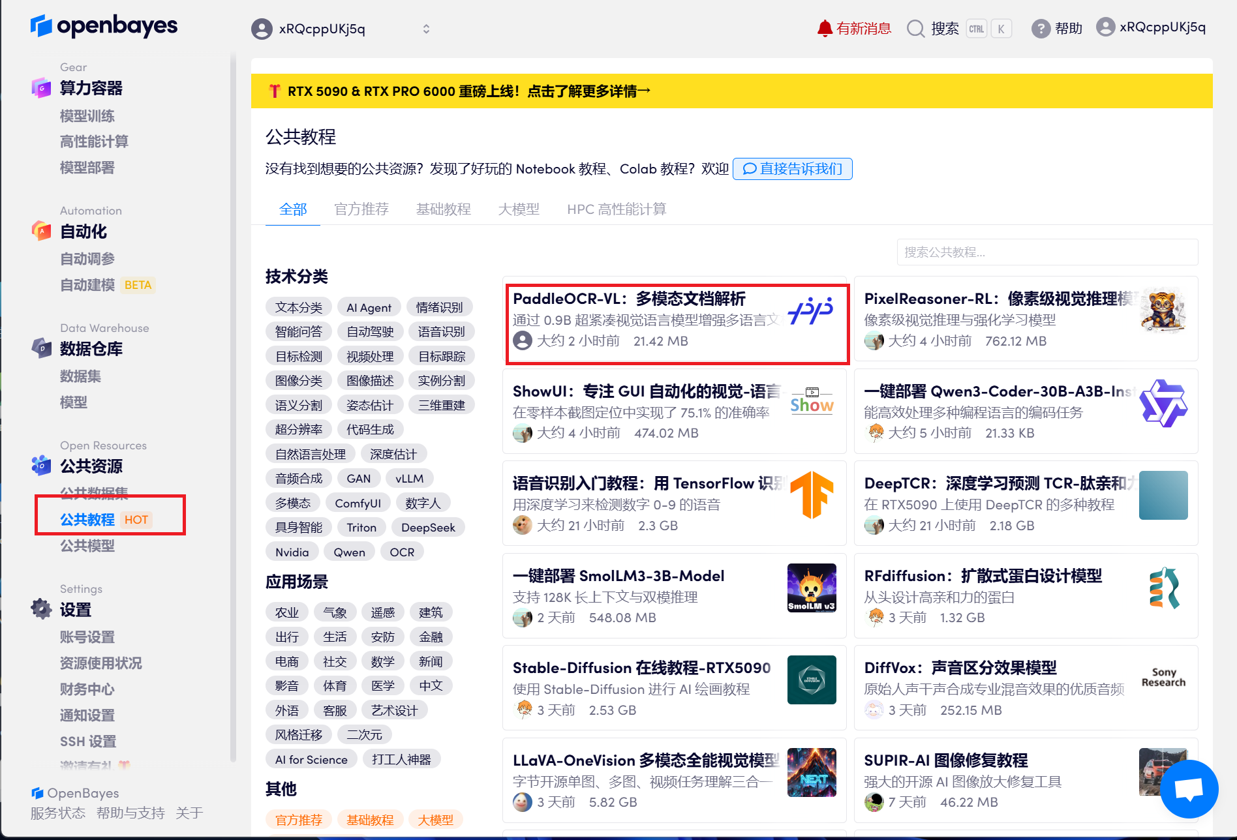
Task: Switch to the 官方推荐 tab
Action: pyautogui.click(x=361, y=209)
